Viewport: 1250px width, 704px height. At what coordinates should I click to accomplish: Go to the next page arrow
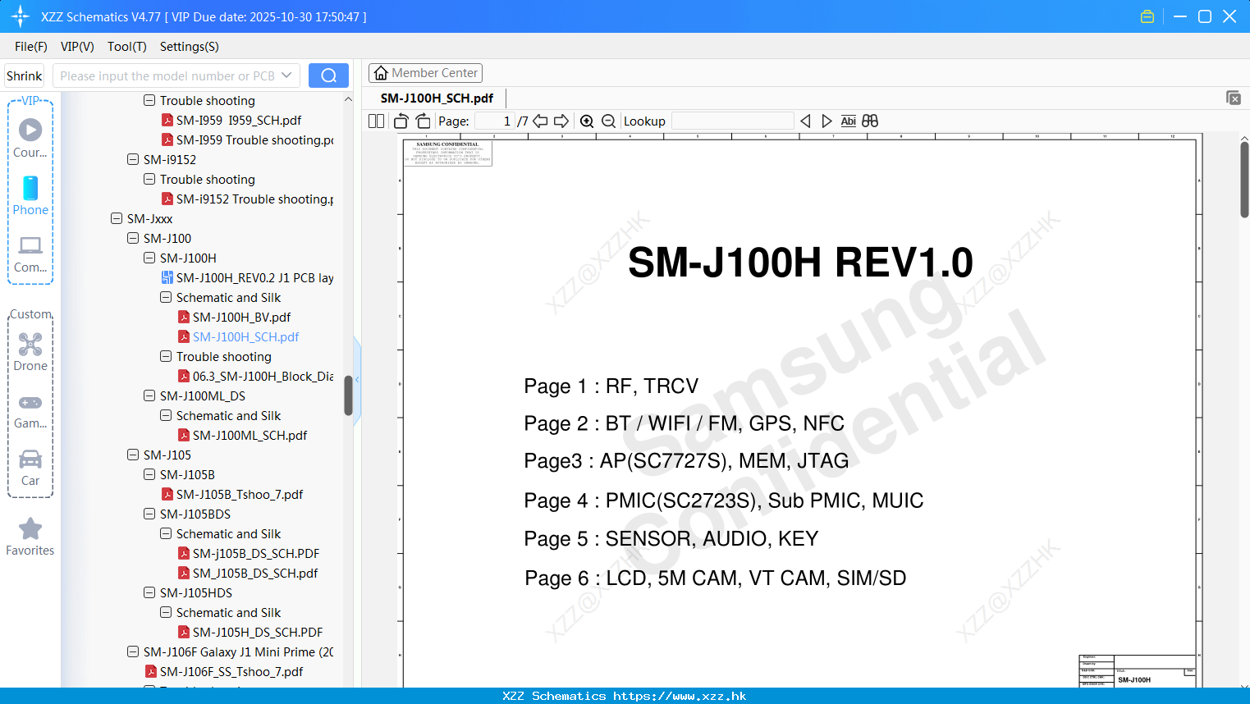561,121
